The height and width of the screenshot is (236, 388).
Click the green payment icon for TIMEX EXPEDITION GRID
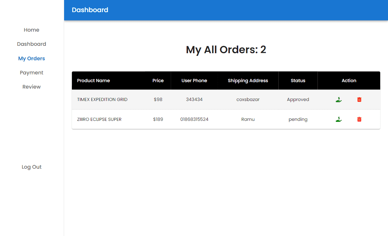point(339,100)
